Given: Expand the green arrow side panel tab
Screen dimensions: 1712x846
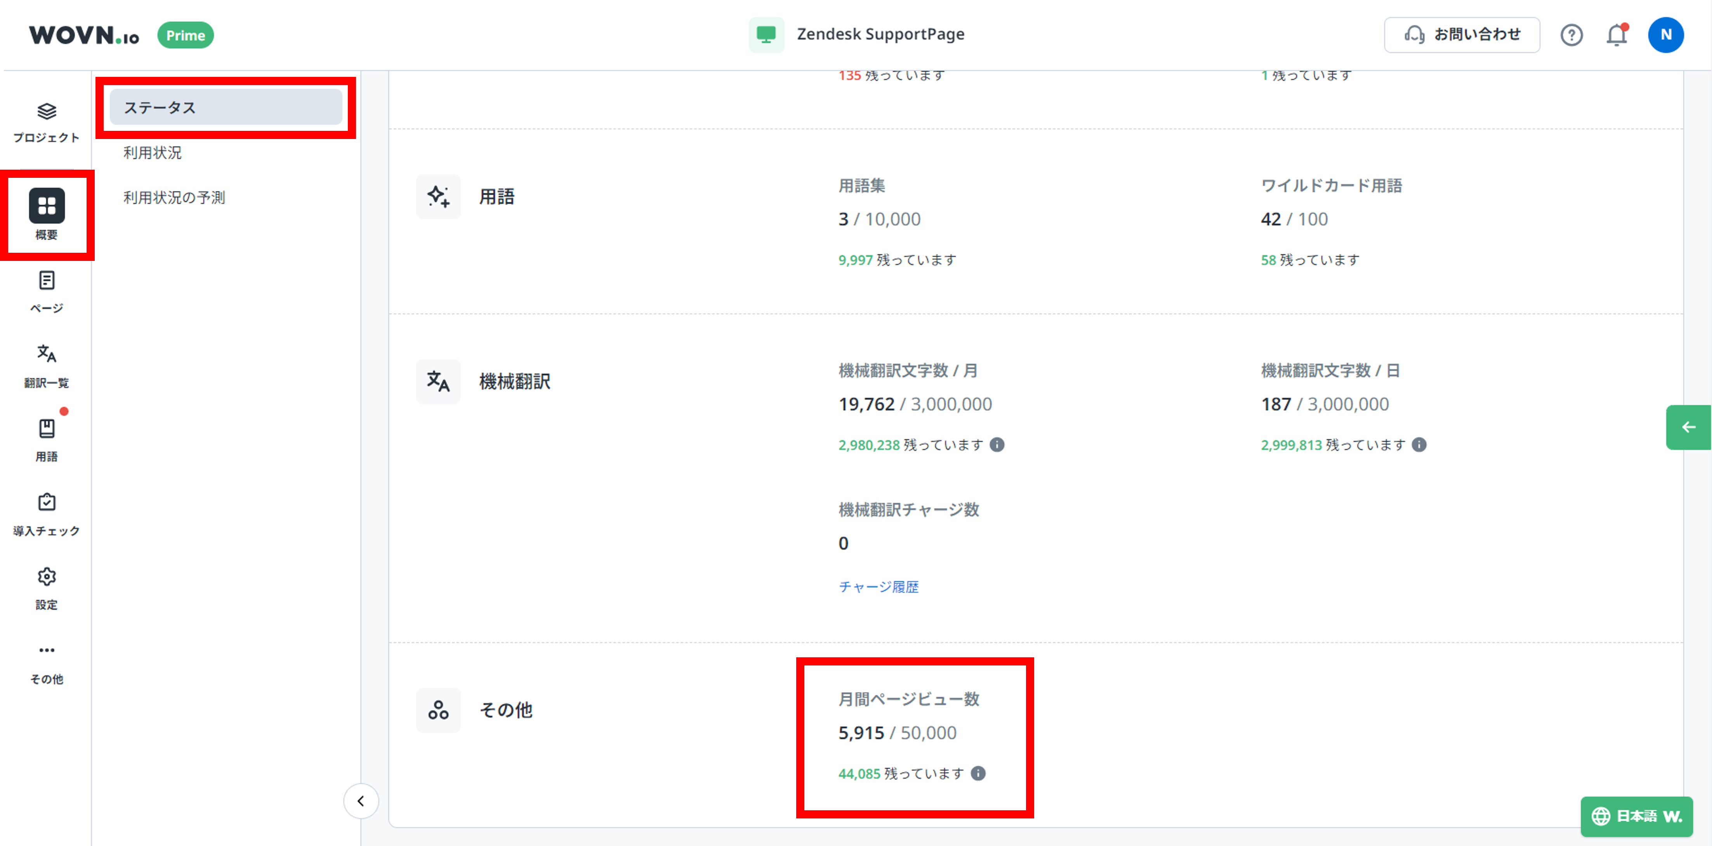Looking at the screenshot, I should 1688,427.
